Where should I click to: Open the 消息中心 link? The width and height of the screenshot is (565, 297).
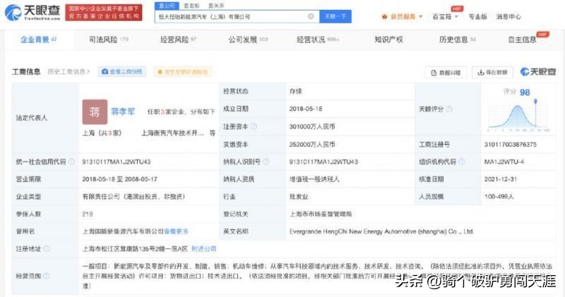(508, 16)
